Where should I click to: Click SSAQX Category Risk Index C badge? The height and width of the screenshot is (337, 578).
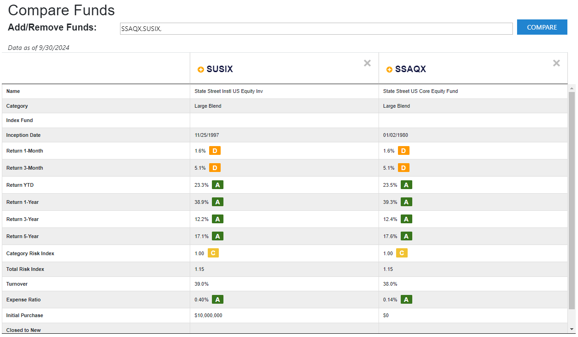(x=402, y=253)
